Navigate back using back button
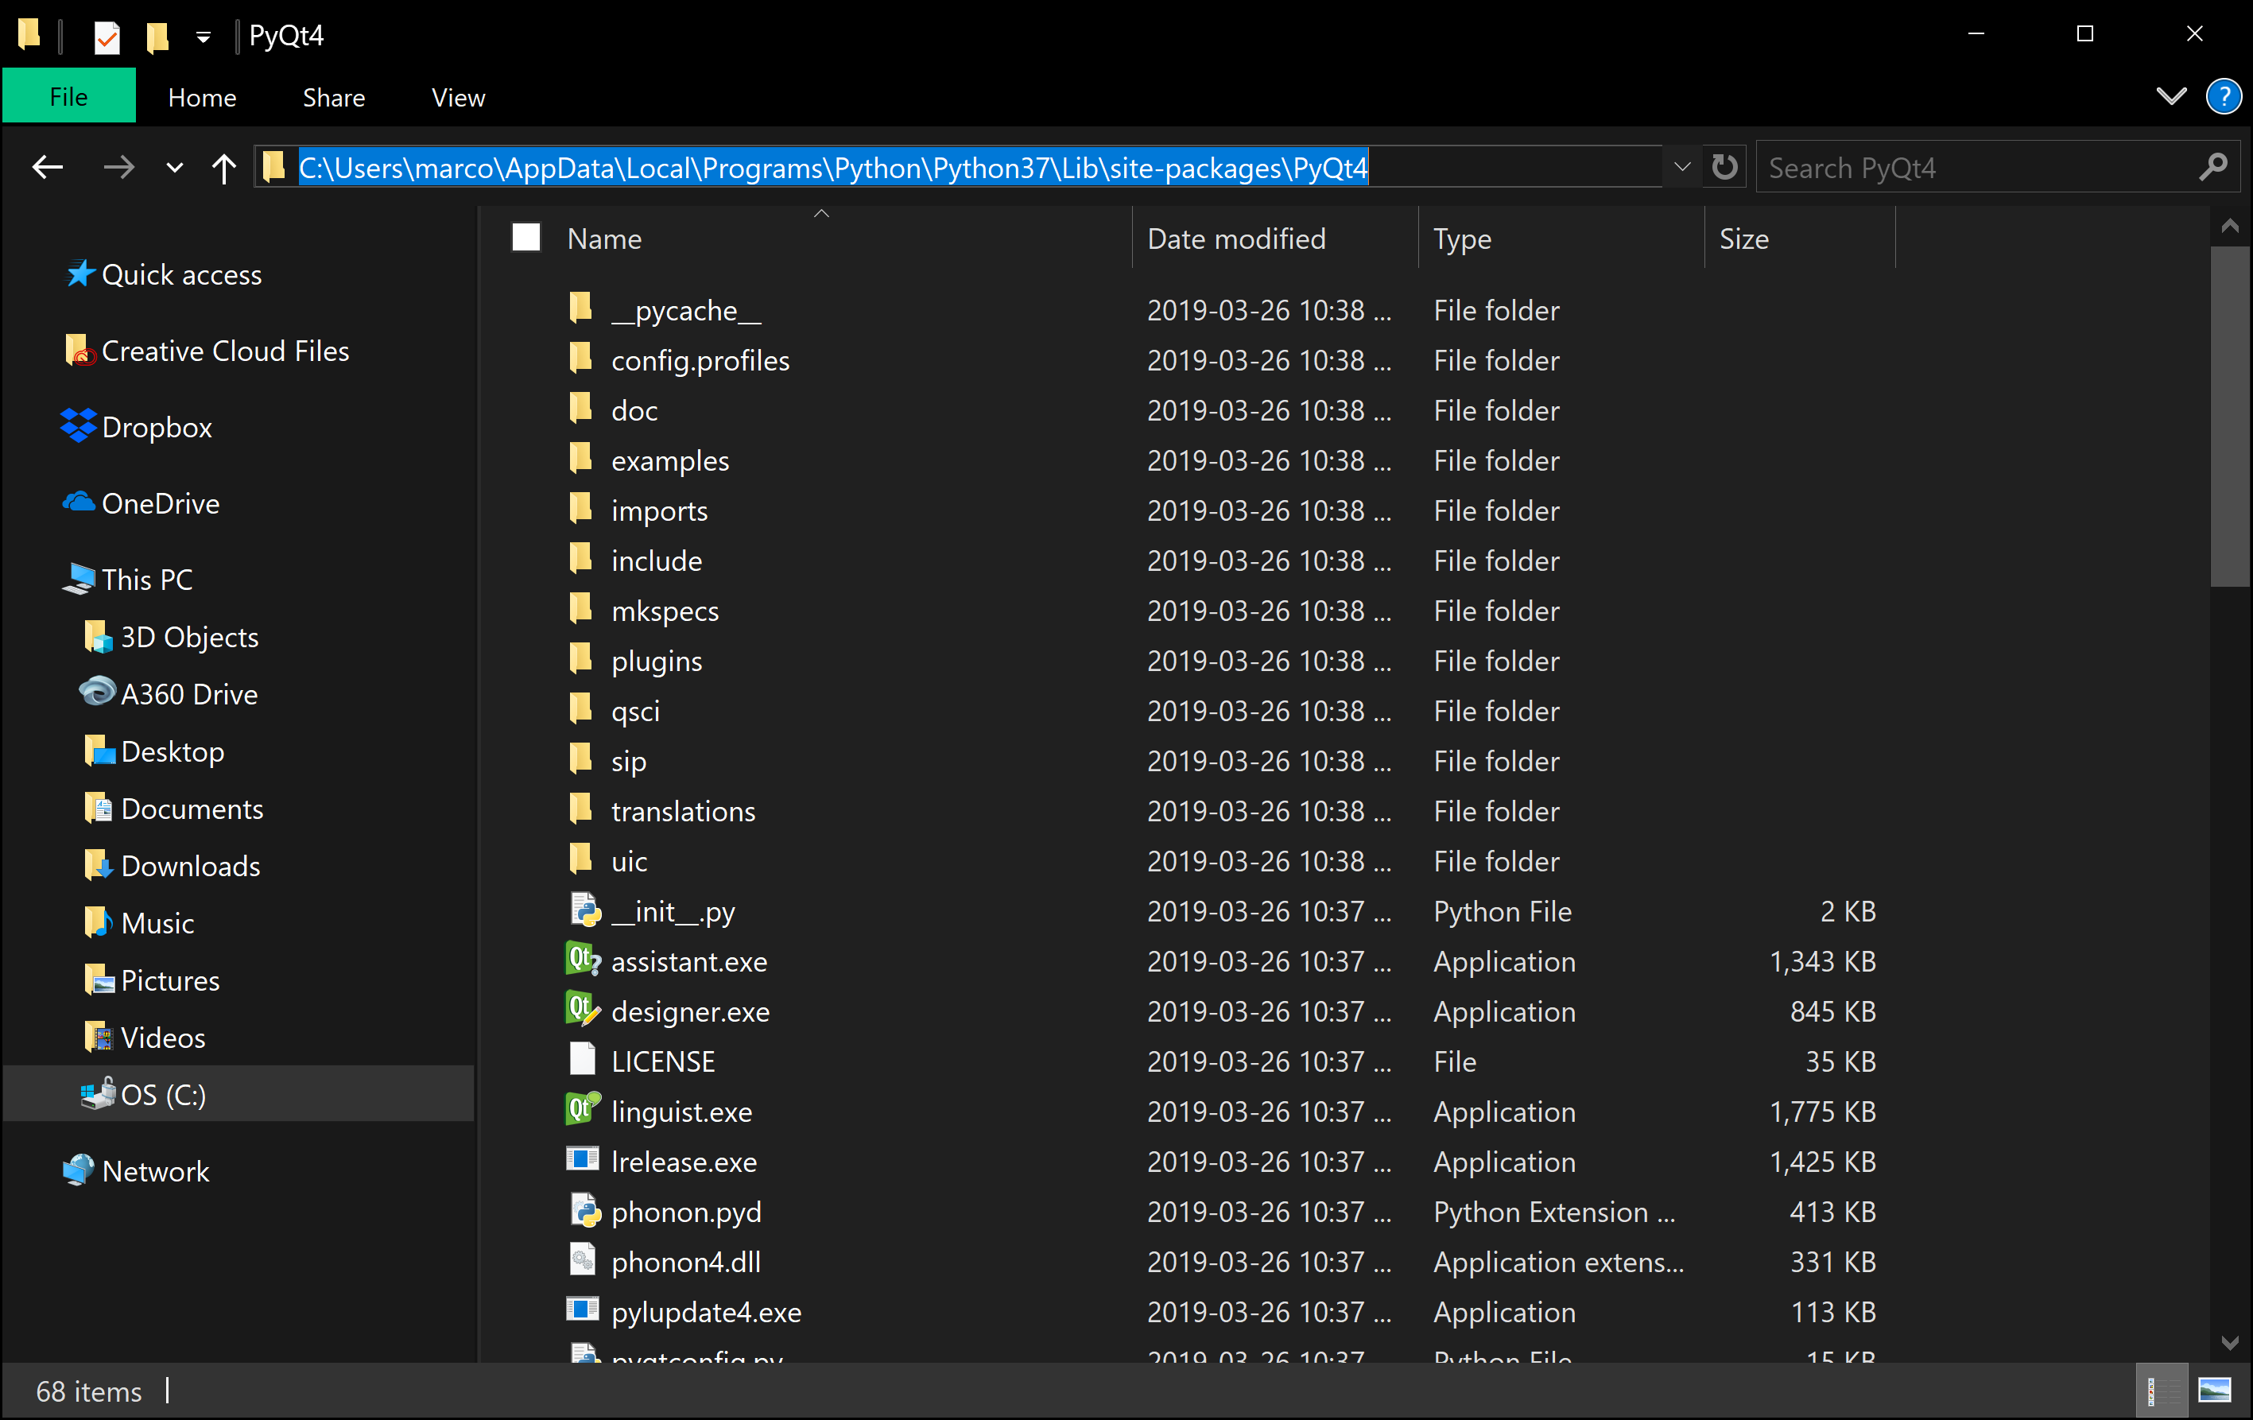Viewport: 2253px width, 1420px height. point(45,167)
